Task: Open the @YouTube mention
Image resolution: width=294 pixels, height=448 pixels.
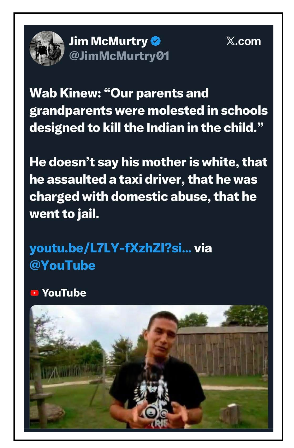Action: [x=62, y=265]
